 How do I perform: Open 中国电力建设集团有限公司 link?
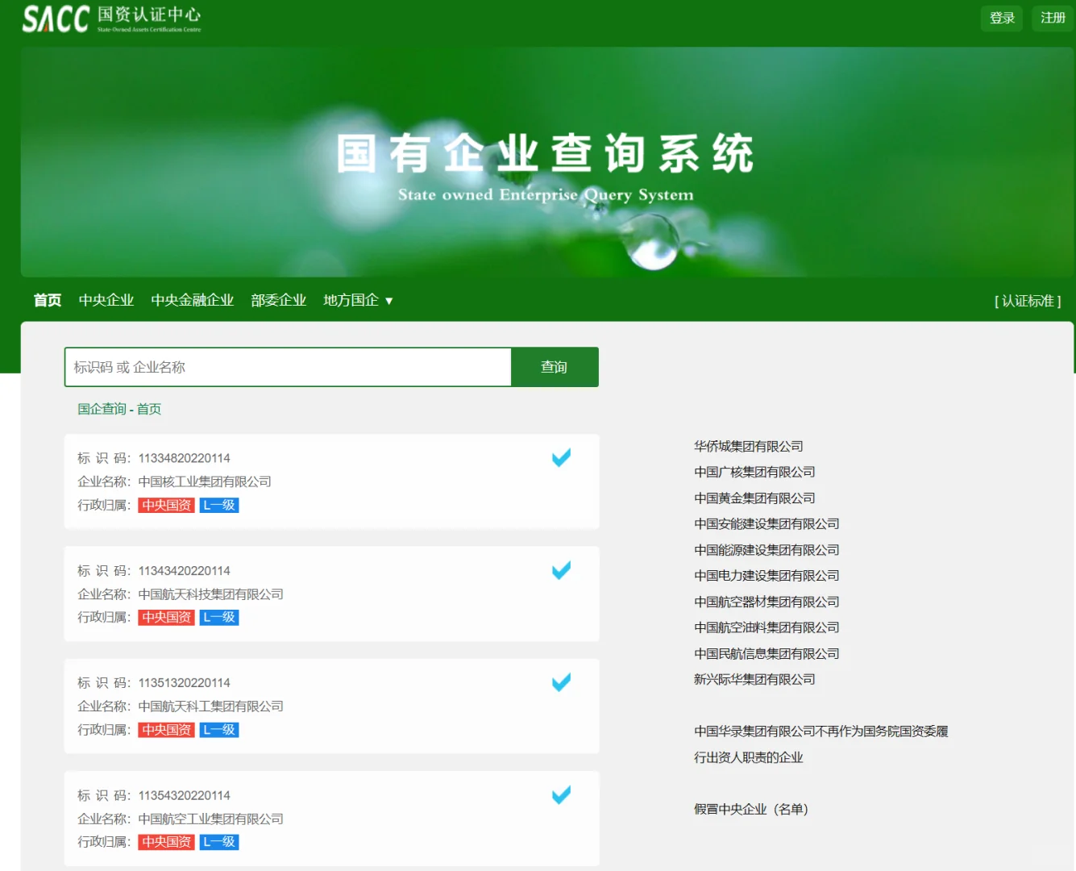[x=766, y=576]
